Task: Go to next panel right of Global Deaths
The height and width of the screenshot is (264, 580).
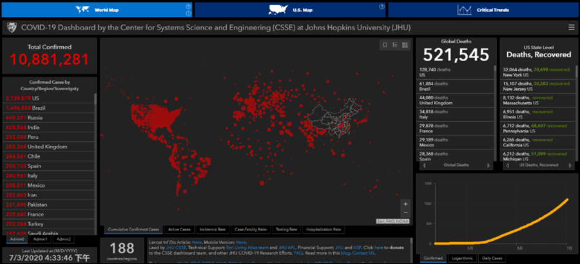Action: (488, 165)
